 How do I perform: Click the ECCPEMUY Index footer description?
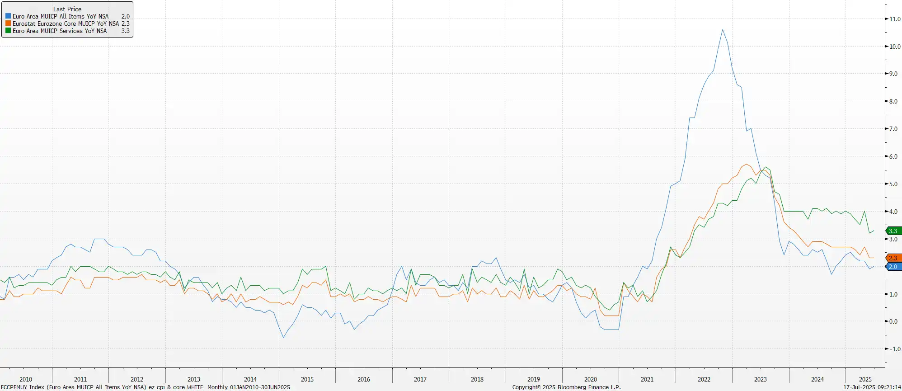(146, 387)
